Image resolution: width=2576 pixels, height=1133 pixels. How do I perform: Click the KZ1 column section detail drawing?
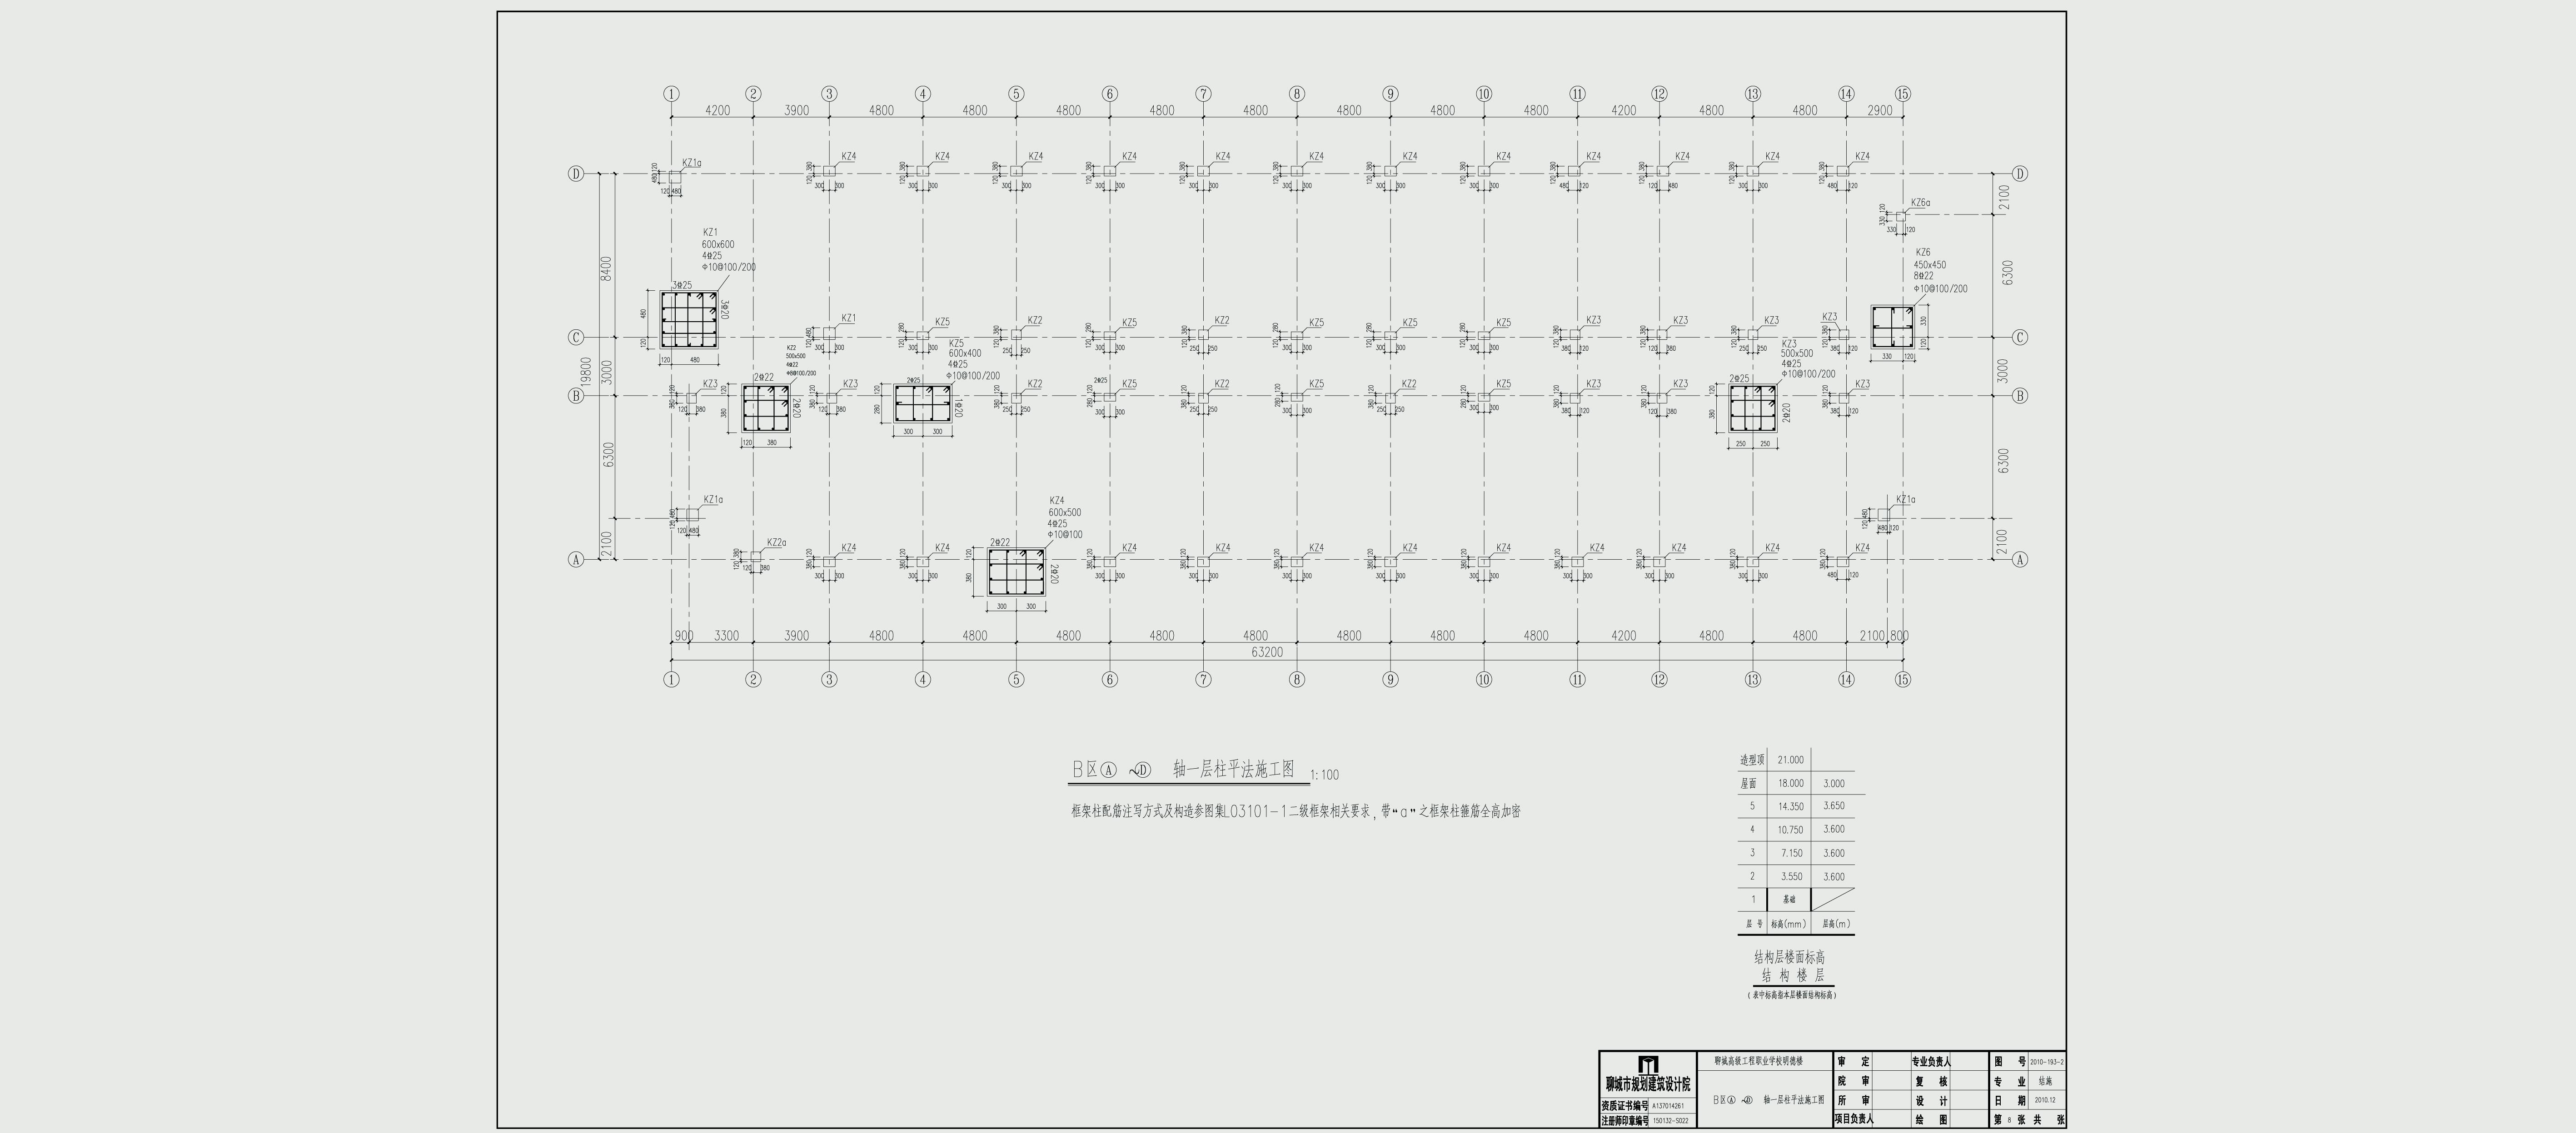689,320
